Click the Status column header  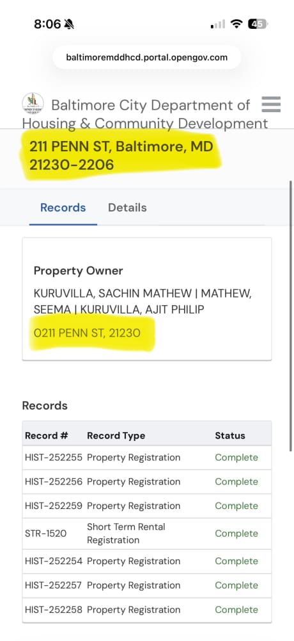230,436
